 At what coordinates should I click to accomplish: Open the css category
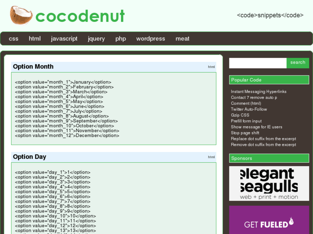pos(14,39)
